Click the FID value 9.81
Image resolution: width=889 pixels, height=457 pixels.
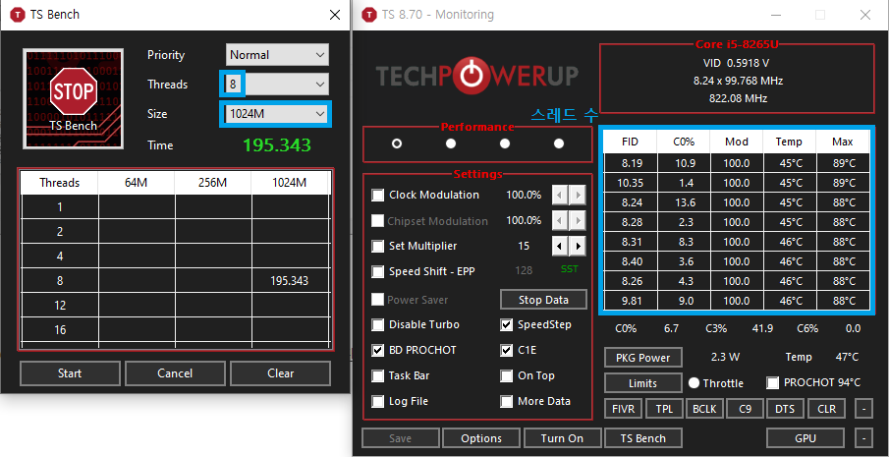coord(631,301)
